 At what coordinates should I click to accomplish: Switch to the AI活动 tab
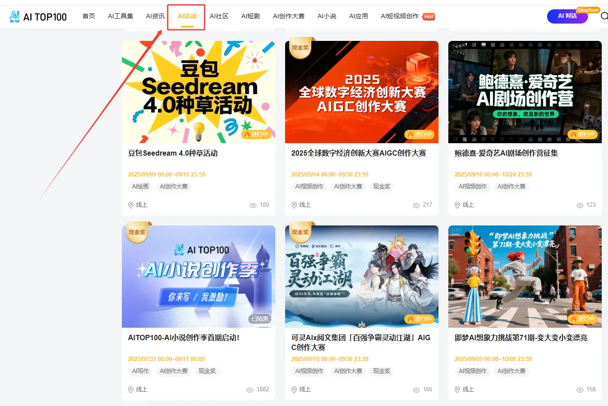[187, 16]
